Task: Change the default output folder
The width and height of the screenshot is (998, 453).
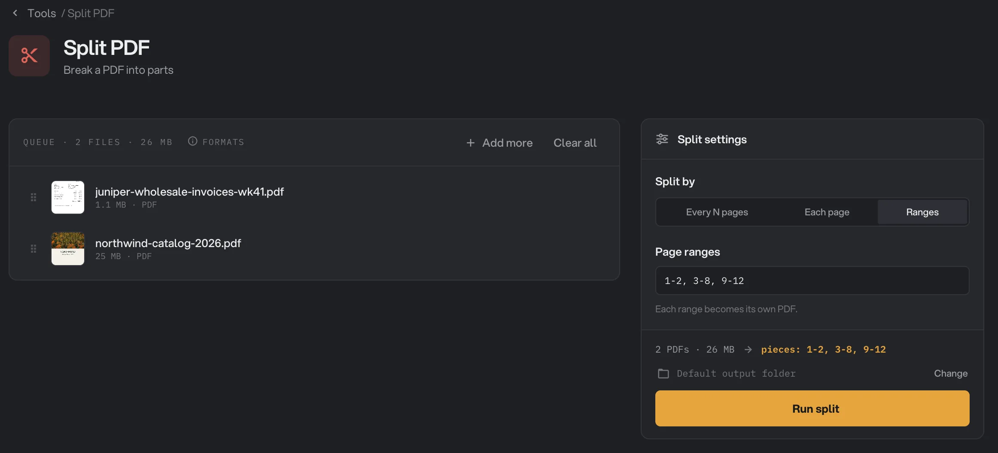Action: [951, 374]
